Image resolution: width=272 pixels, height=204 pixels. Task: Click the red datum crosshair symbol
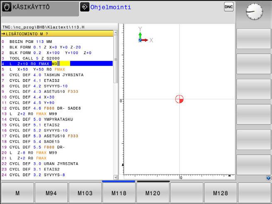tap(180, 99)
